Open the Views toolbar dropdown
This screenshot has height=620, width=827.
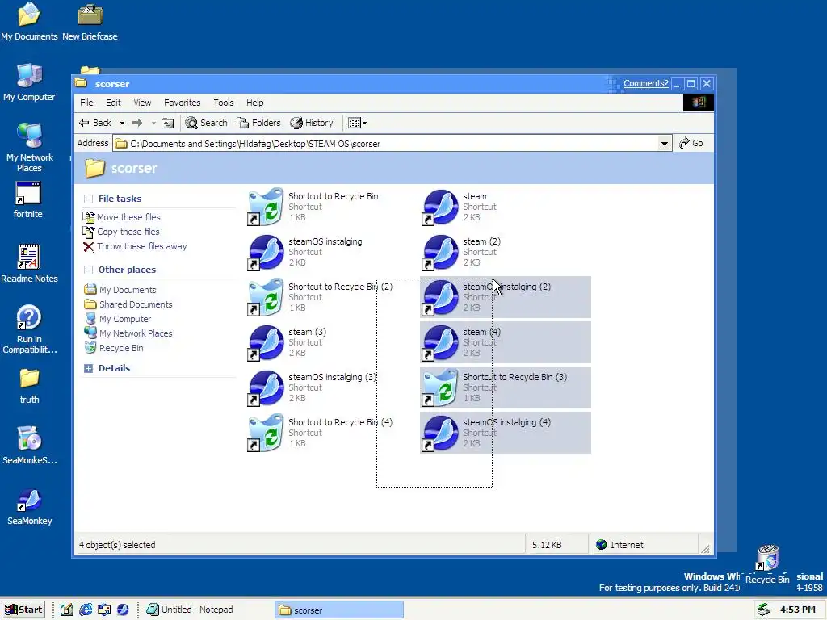[x=357, y=123]
